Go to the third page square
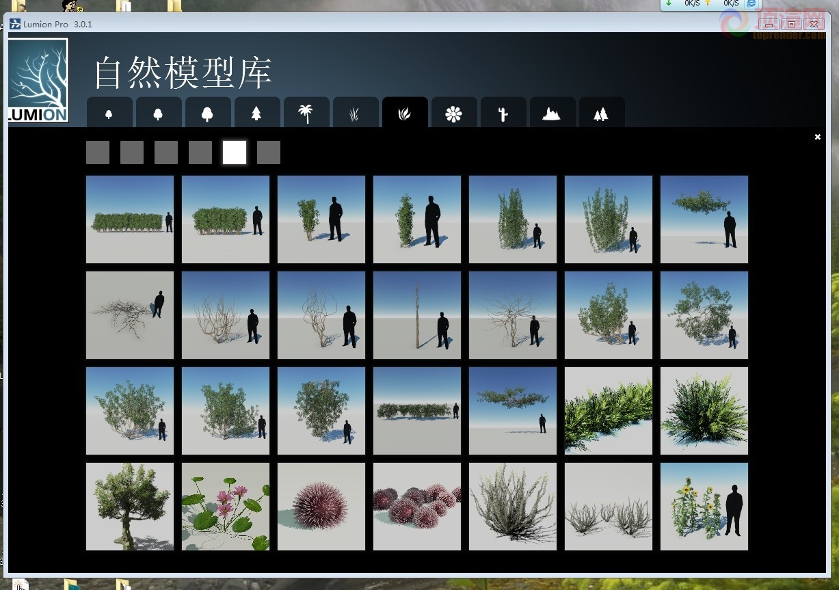The image size is (839, 590). pos(166,152)
